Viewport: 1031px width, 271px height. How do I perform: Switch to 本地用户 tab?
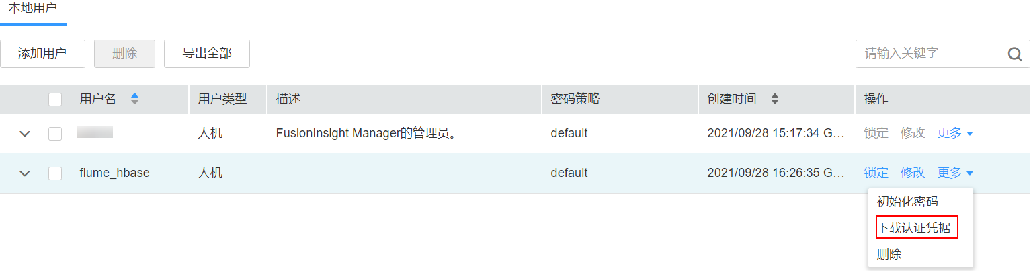click(x=33, y=9)
